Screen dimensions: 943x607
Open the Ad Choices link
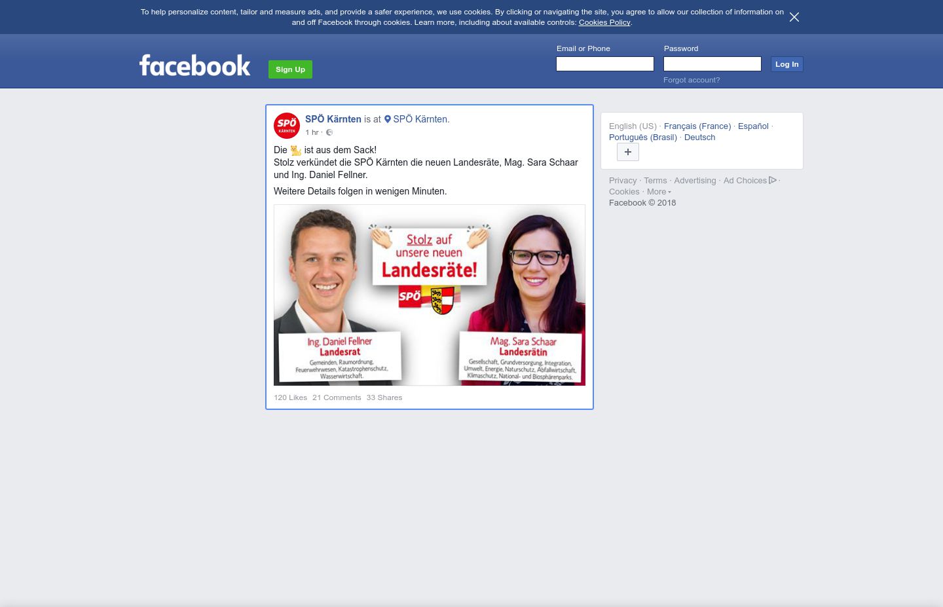[x=750, y=181]
